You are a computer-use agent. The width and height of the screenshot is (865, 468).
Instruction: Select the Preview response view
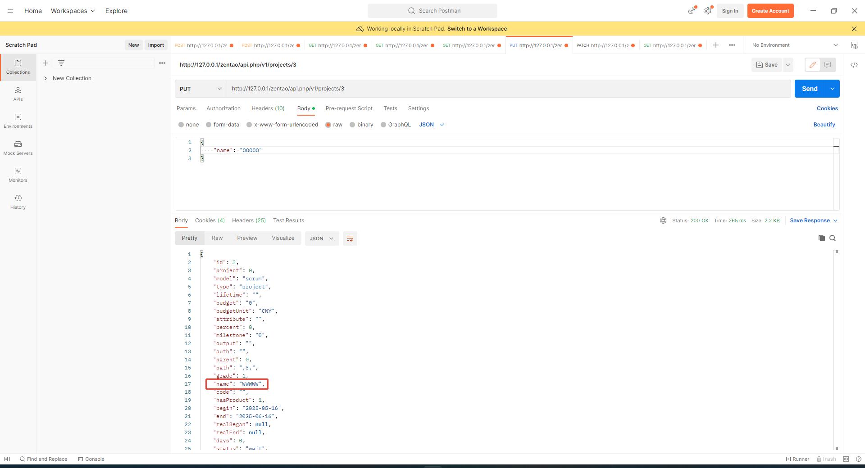pos(247,238)
